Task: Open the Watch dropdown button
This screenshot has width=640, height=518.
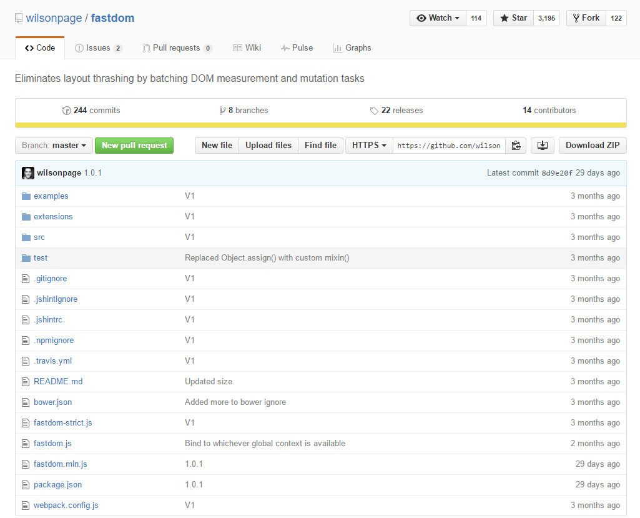Action: [438, 18]
